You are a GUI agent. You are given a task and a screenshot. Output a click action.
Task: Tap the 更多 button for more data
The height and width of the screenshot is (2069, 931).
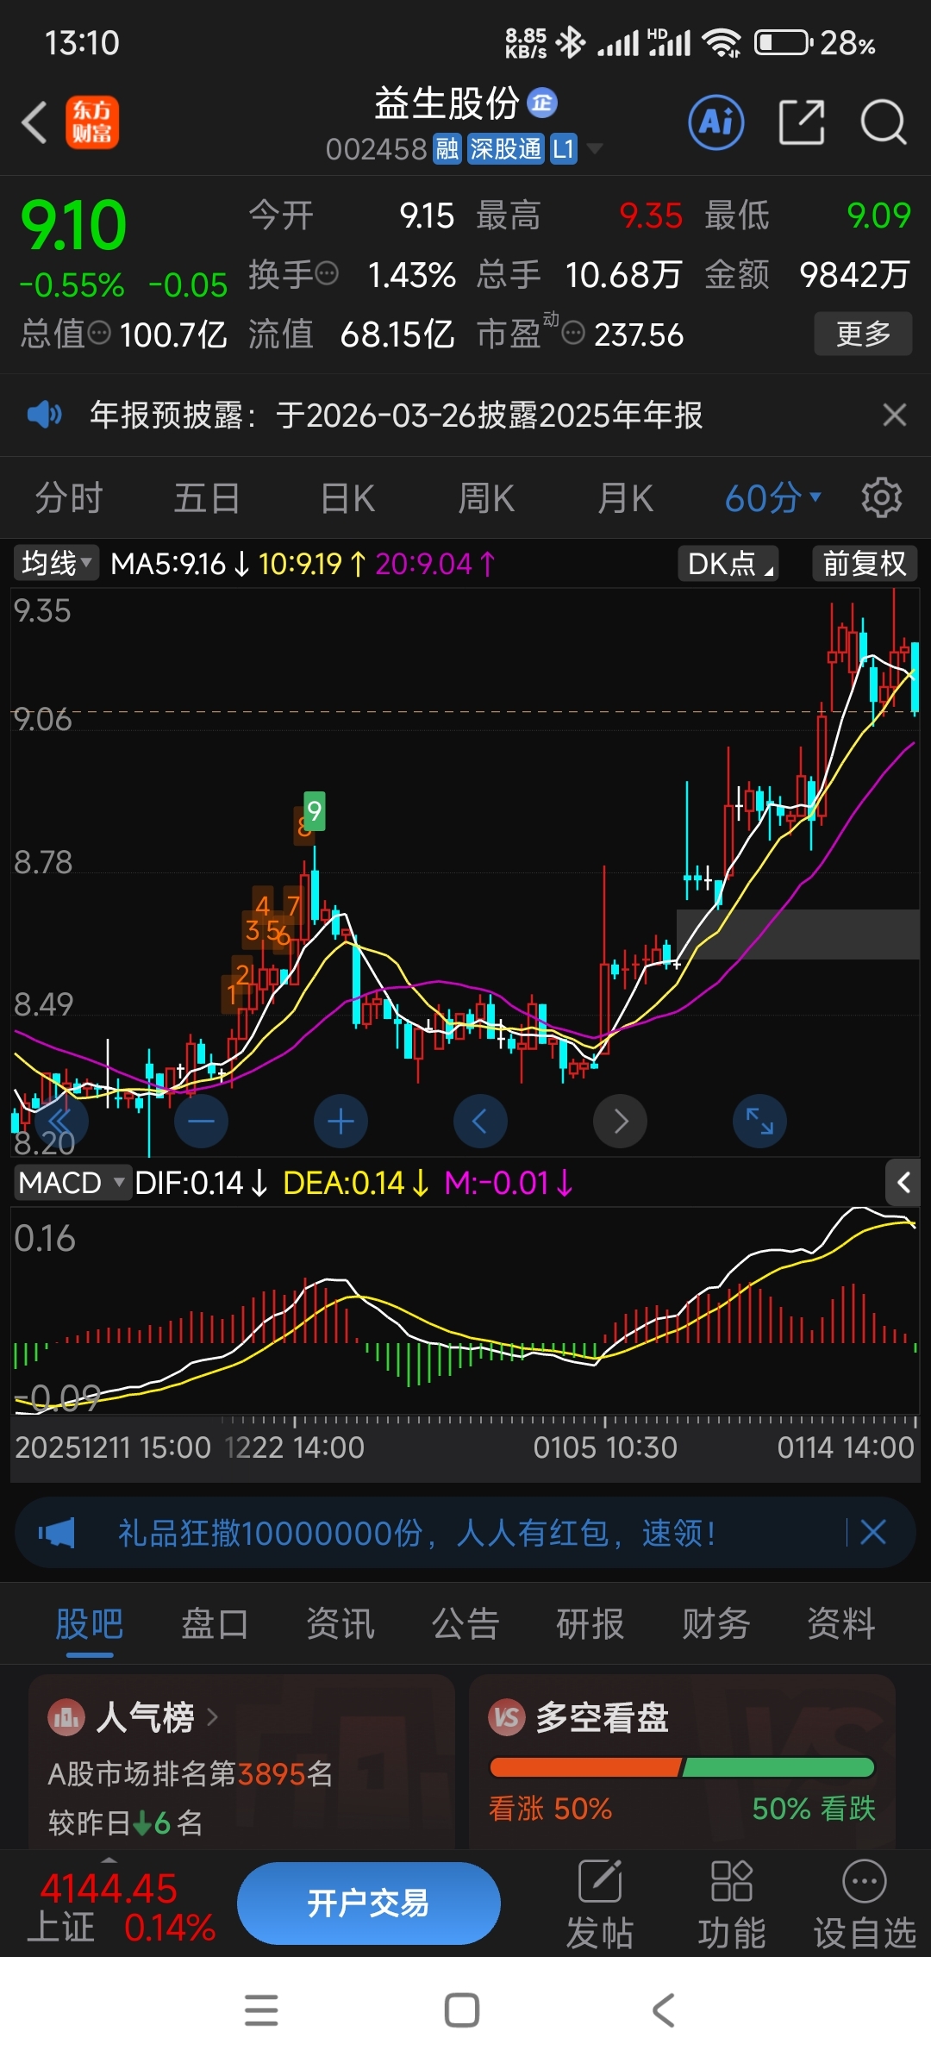click(863, 334)
